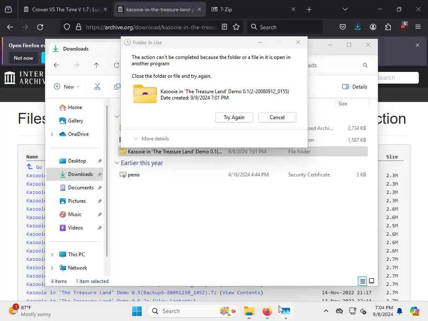428x321 pixels.
Task: Dismiss the Firefox notification bar
Action: click(418, 45)
